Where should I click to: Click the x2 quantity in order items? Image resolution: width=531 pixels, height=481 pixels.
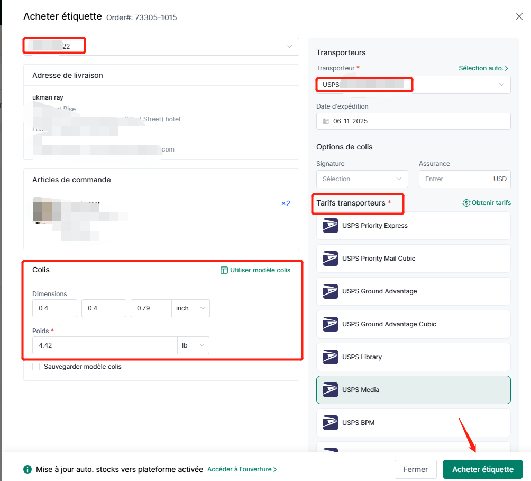286,203
